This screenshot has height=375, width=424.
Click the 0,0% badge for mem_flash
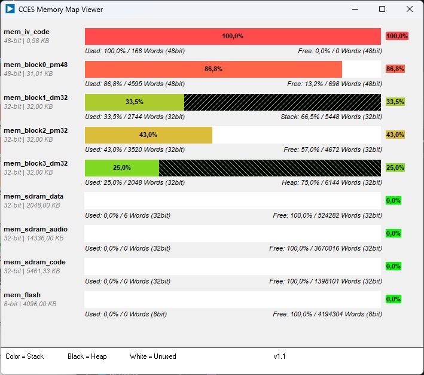(393, 299)
